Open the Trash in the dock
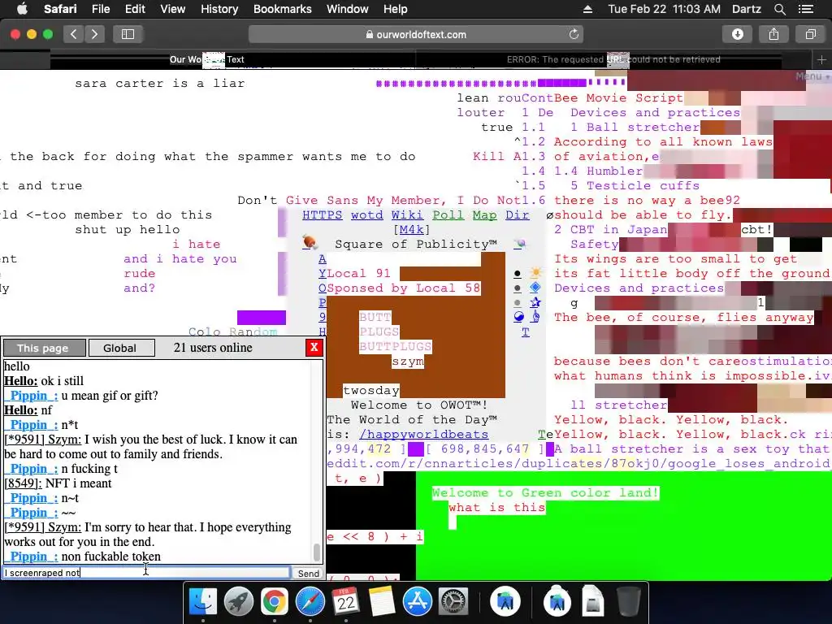The image size is (832, 624). point(628,602)
